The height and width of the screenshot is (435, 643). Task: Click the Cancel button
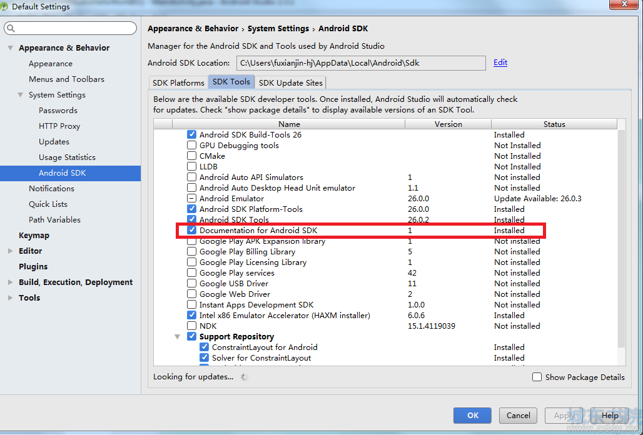tap(519, 416)
